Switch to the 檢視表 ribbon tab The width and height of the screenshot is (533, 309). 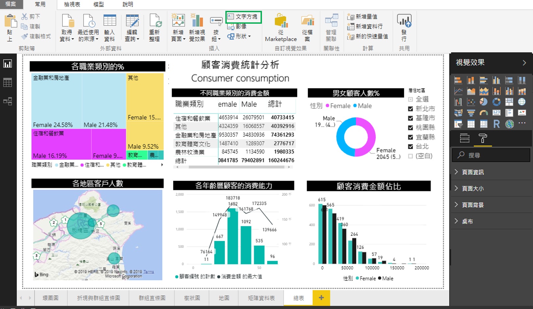coord(72,4)
